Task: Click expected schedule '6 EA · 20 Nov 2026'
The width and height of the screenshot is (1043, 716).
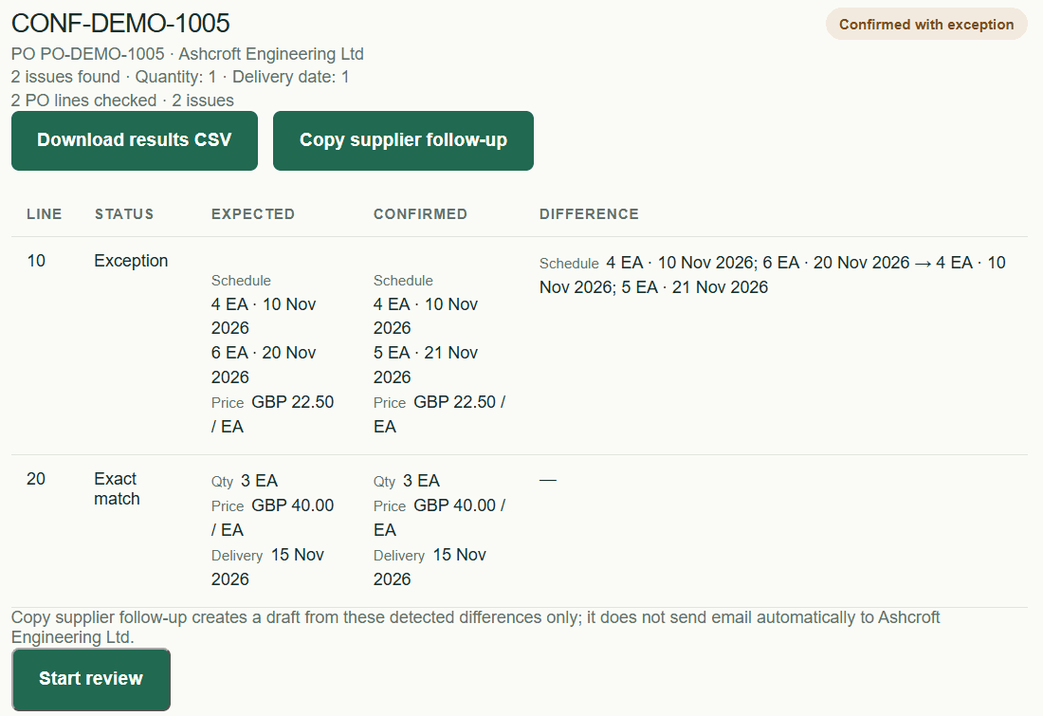Action: tap(264, 365)
